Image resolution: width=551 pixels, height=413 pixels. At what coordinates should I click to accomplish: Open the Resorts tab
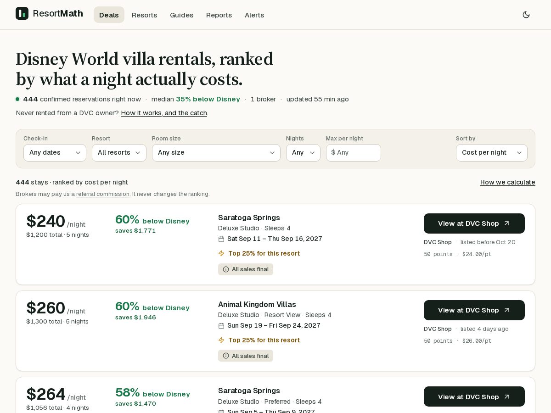144,15
